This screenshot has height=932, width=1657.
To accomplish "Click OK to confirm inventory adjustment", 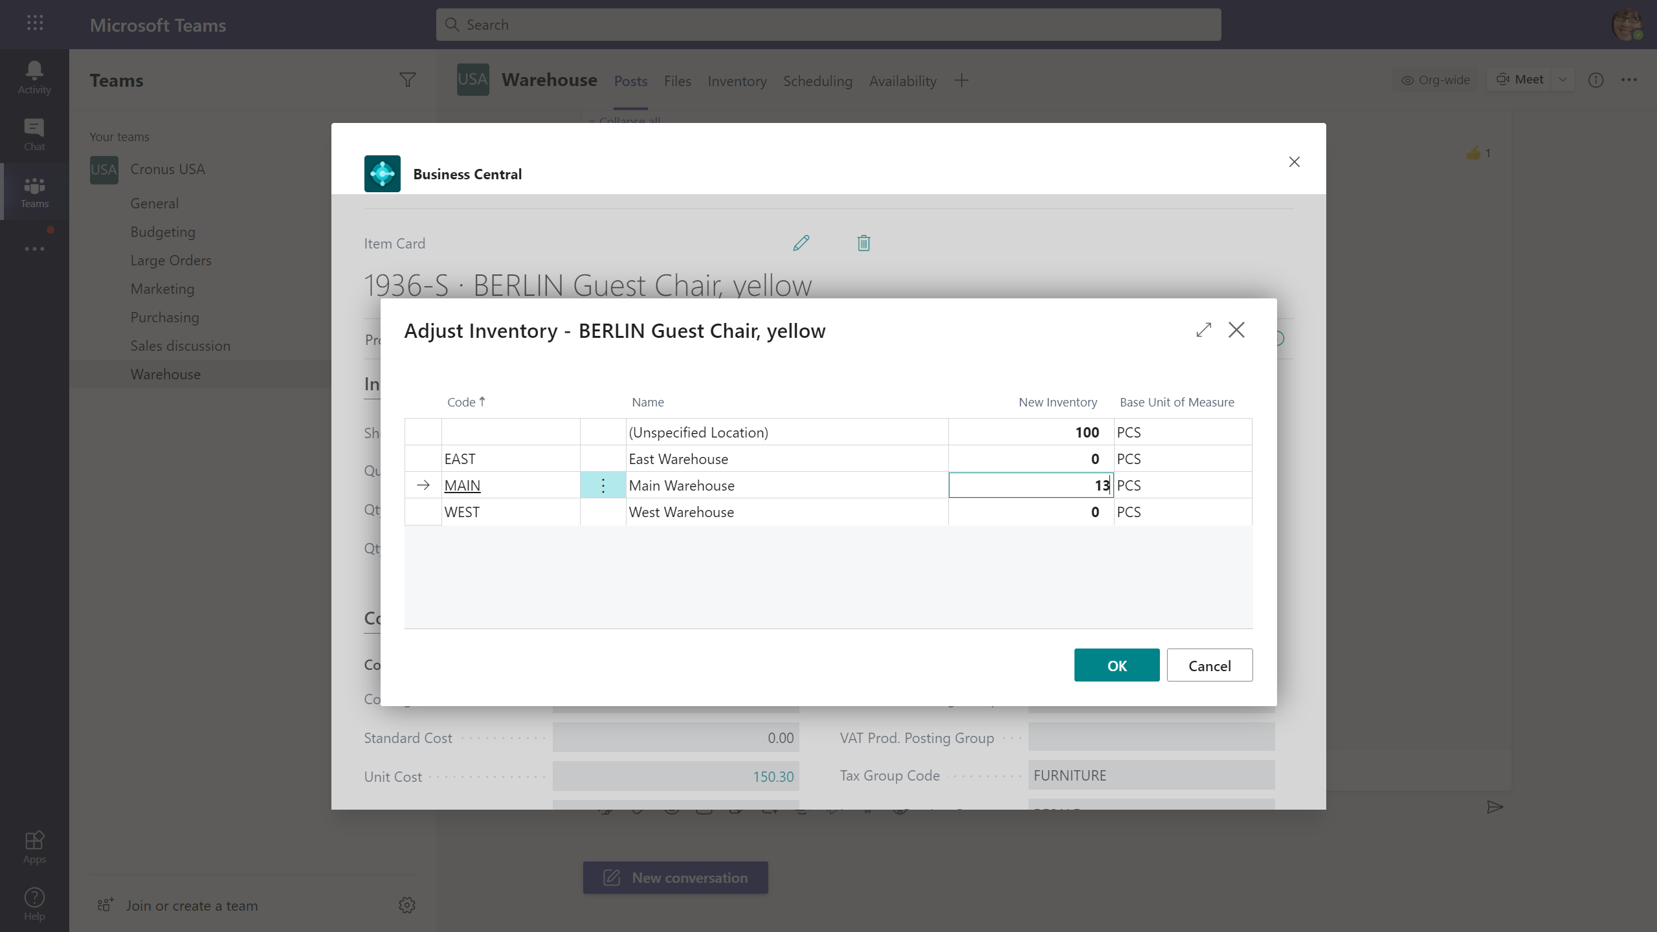I will 1118,666.
